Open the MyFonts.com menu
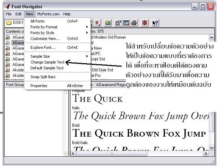The image size is (219, 167). [48, 14]
